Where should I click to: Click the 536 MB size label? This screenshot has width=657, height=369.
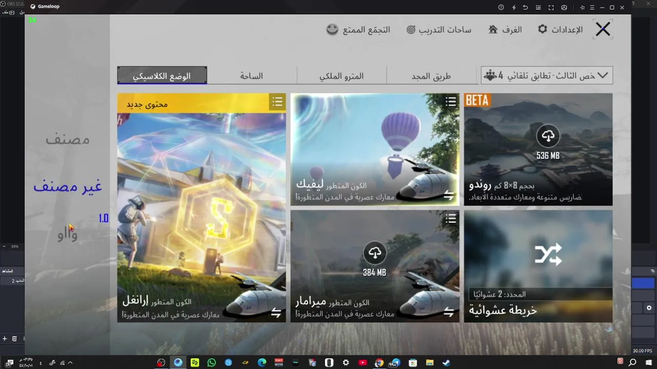point(548,156)
